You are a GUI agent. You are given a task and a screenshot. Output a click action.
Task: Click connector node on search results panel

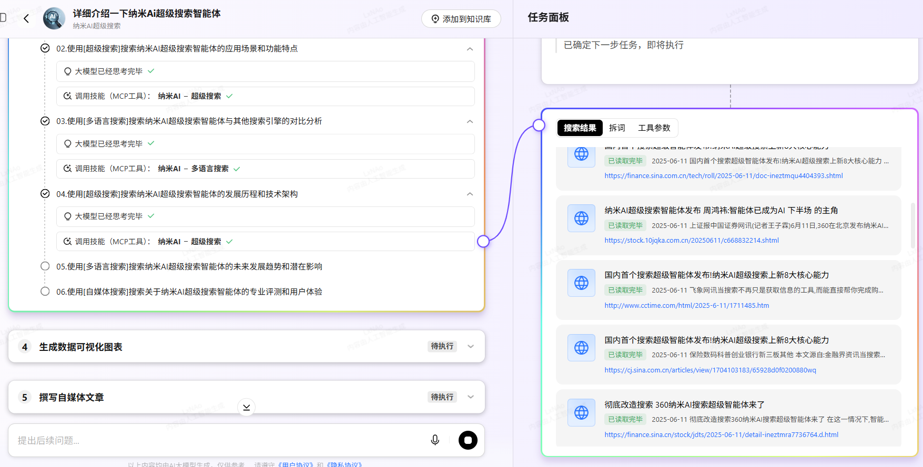pos(539,125)
